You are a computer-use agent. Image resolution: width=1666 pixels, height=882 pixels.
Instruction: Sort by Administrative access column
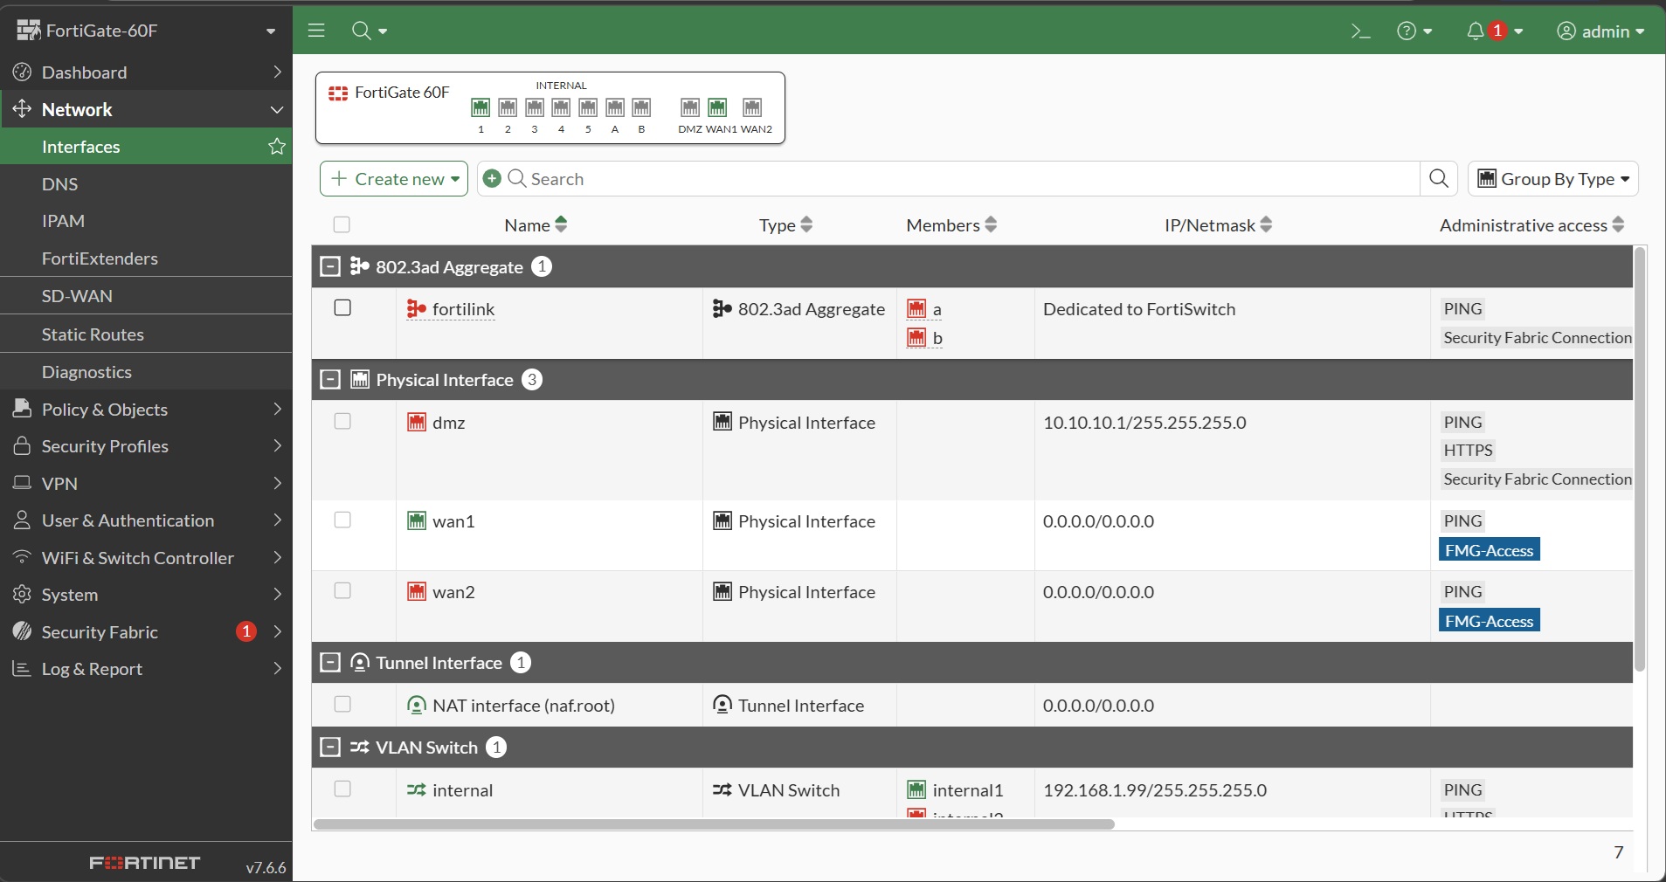pyautogui.click(x=1531, y=225)
